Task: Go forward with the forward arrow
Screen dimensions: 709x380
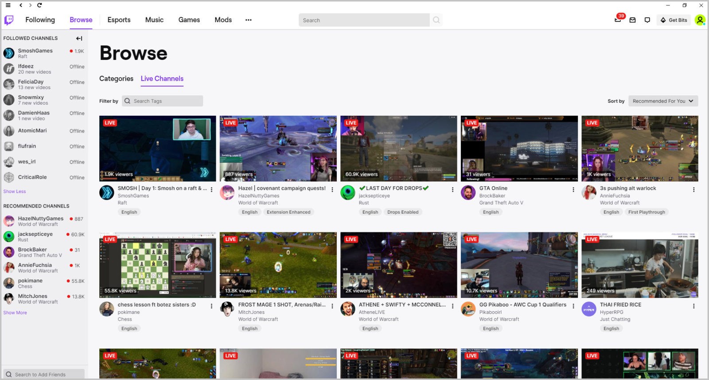Action: (30, 5)
